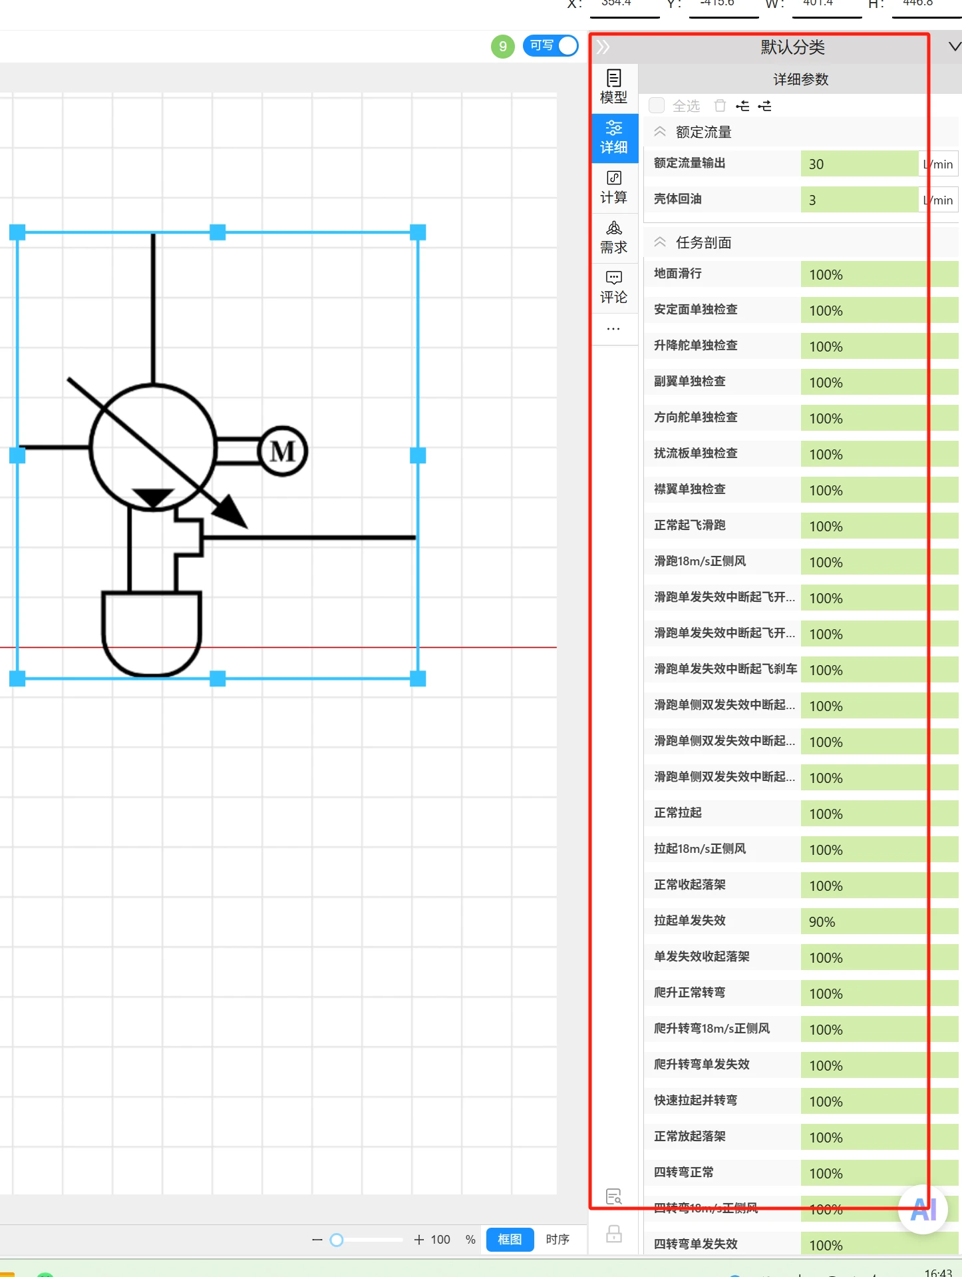Select the 四转弯正常 row label

684,1172
